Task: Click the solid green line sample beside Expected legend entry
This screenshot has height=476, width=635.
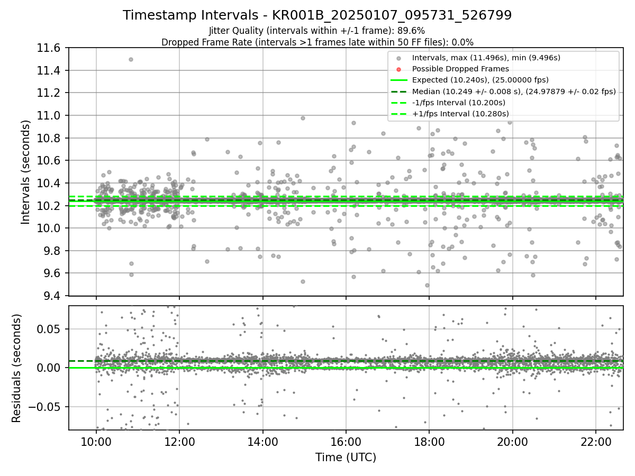Action: (398, 80)
